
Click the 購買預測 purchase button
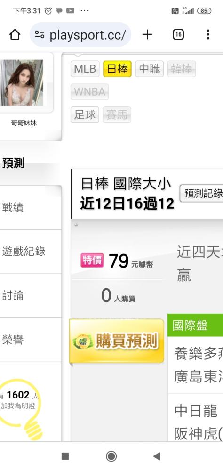pyautogui.click(x=117, y=341)
